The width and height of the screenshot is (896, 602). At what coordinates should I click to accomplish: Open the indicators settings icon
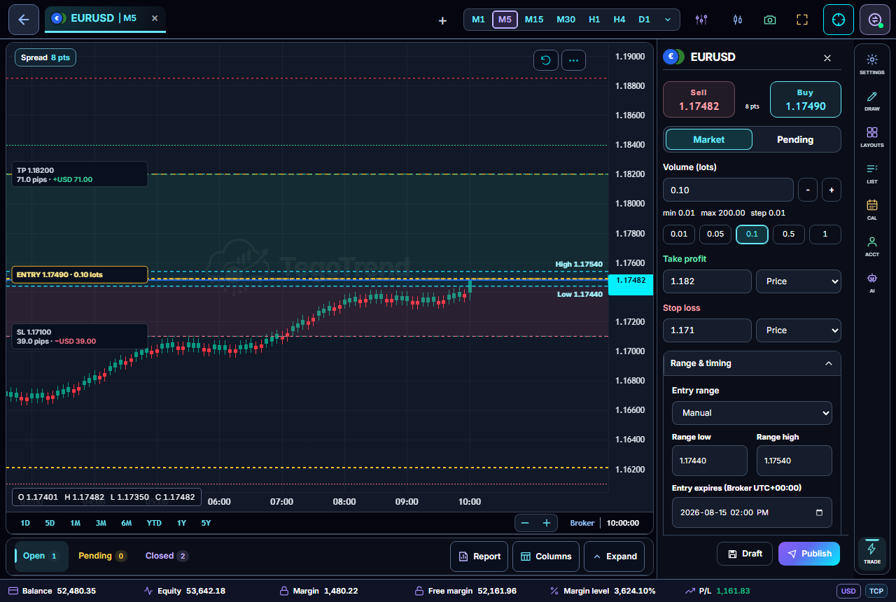(x=701, y=20)
